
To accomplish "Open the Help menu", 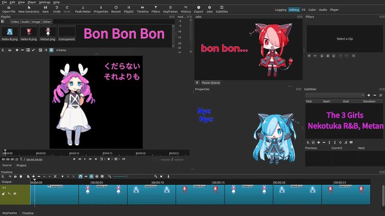I will click(x=57, y=2).
